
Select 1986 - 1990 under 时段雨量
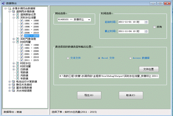tap(32, 45)
